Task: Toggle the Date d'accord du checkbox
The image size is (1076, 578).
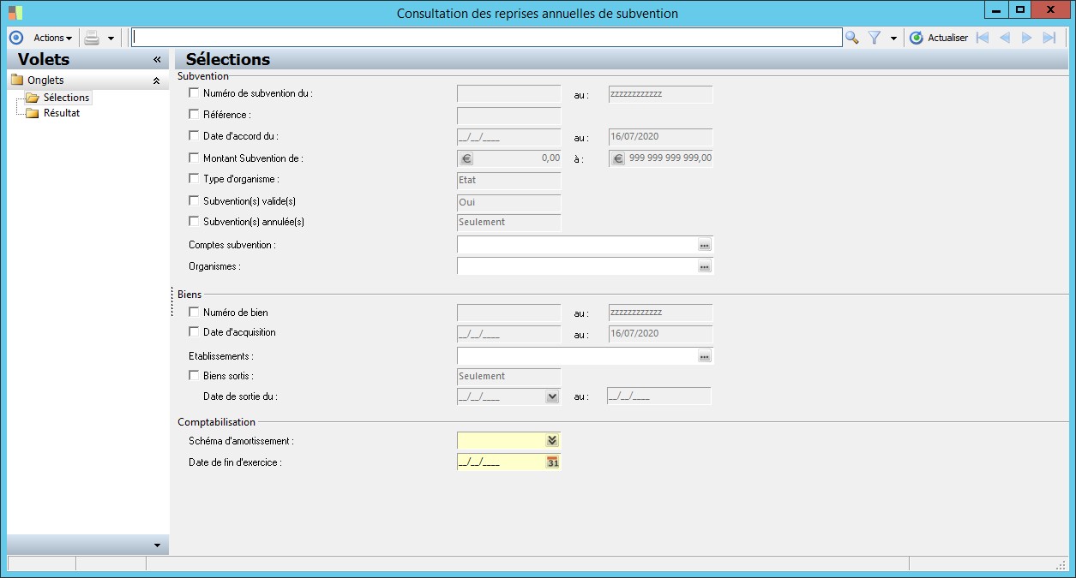Action: point(194,135)
